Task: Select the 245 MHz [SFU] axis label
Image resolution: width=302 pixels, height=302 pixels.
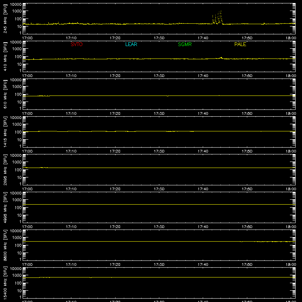Action: click(5, 18)
